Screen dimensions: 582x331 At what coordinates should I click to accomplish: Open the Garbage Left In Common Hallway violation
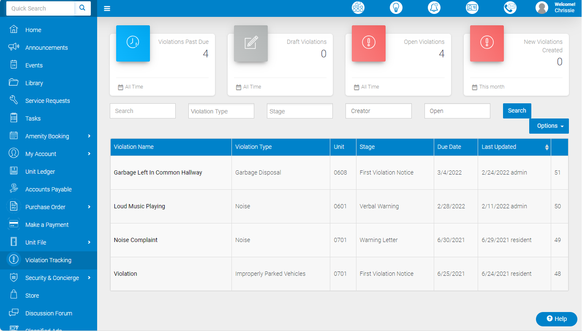click(158, 172)
